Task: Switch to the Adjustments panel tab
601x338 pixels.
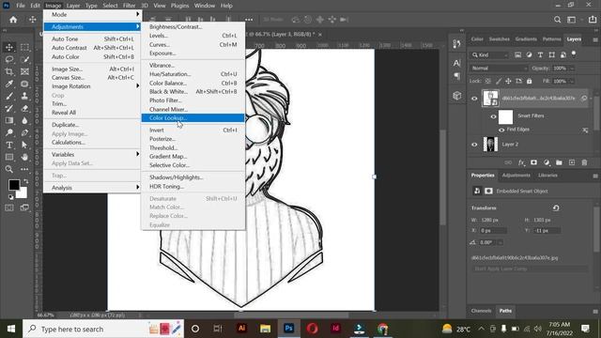Action: click(x=516, y=176)
